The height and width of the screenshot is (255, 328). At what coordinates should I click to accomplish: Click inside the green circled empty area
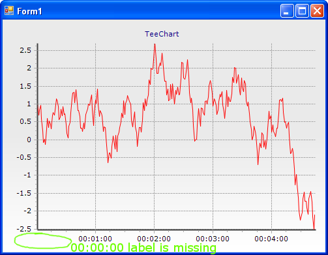point(43,241)
